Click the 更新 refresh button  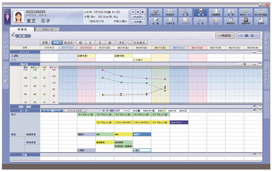coord(45,42)
